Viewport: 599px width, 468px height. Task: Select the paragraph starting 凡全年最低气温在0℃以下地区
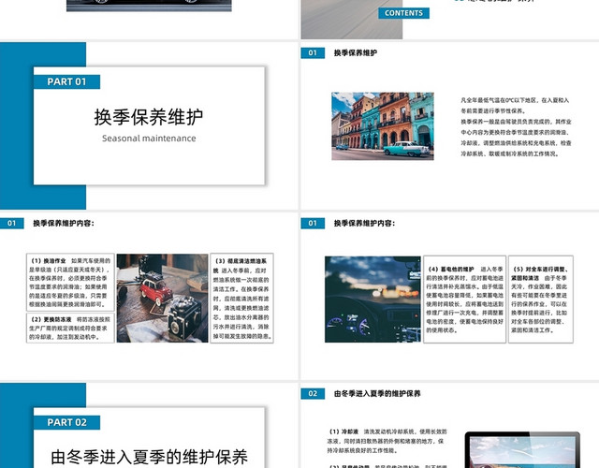pyautogui.click(x=516, y=127)
